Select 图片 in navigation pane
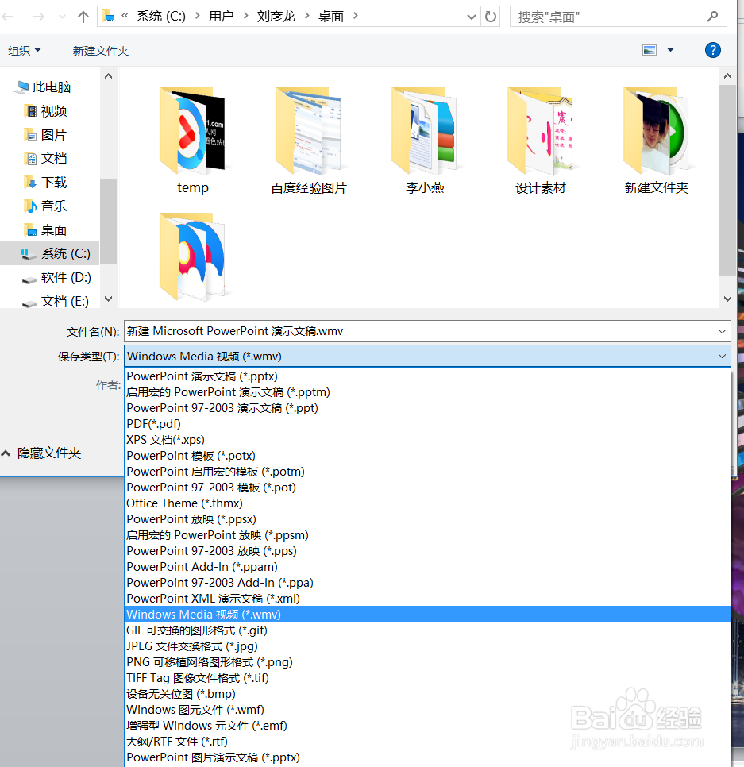The image size is (744, 767). 46,134
